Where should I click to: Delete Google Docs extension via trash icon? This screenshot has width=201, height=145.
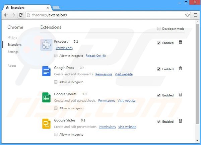click(180, 68)
